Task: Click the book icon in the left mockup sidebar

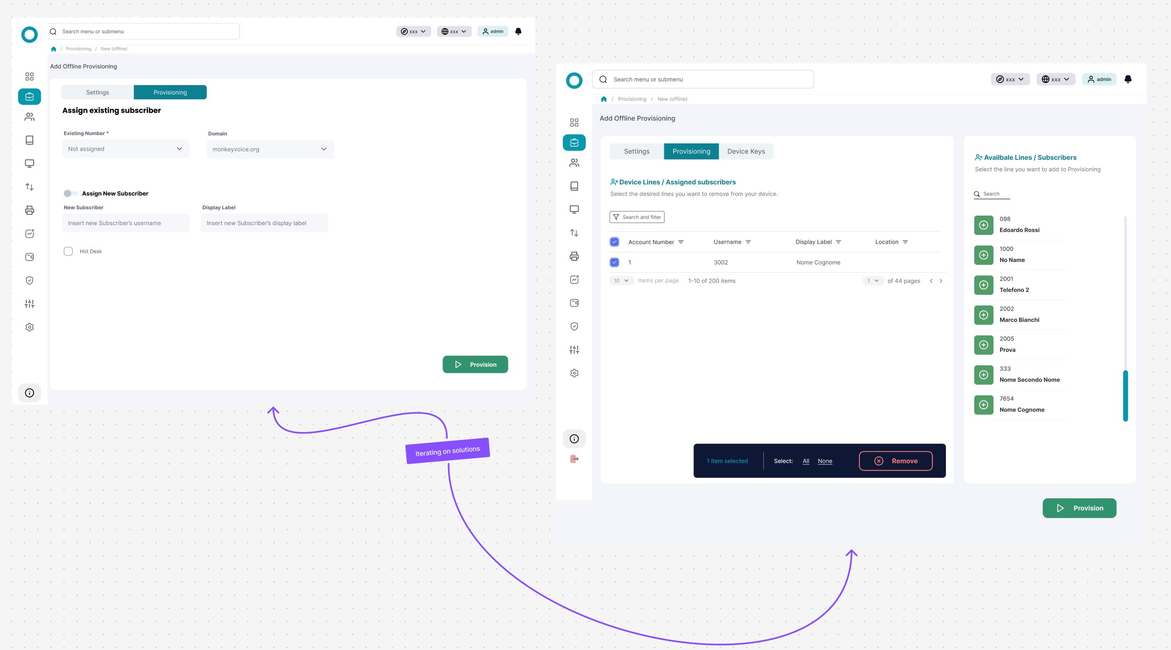Action: click(29, 140)
